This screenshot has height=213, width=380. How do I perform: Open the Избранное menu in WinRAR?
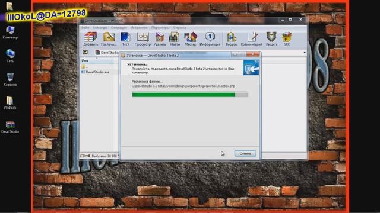point(139,28)
